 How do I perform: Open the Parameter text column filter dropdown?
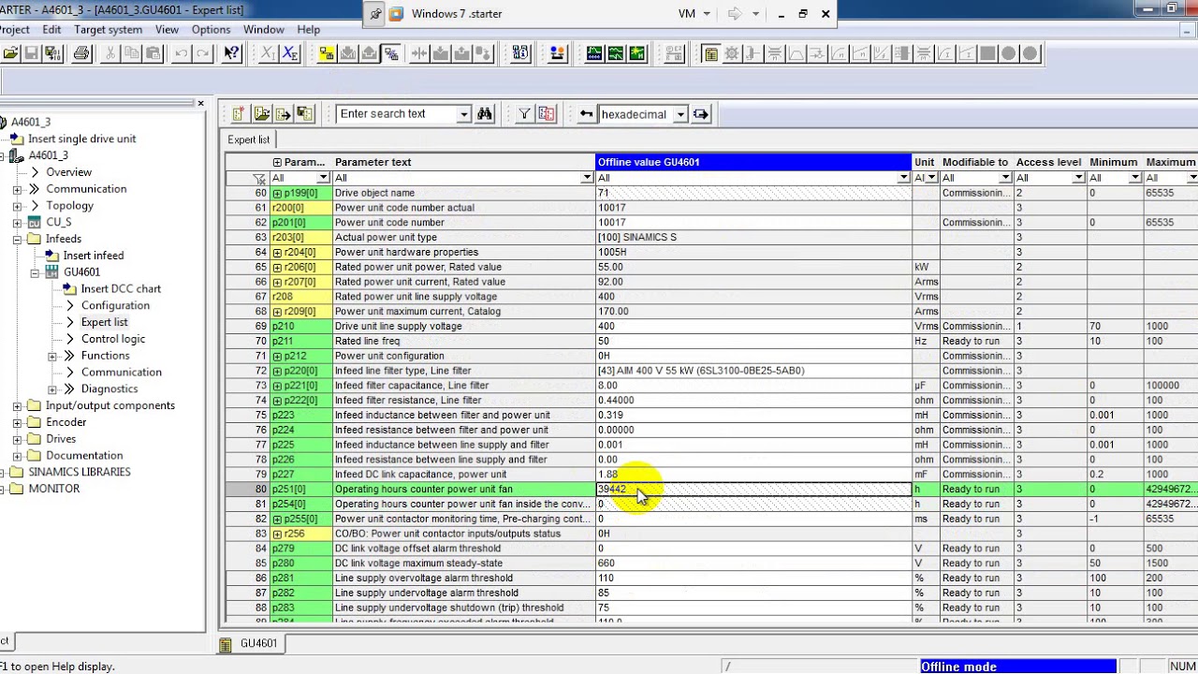588,178
